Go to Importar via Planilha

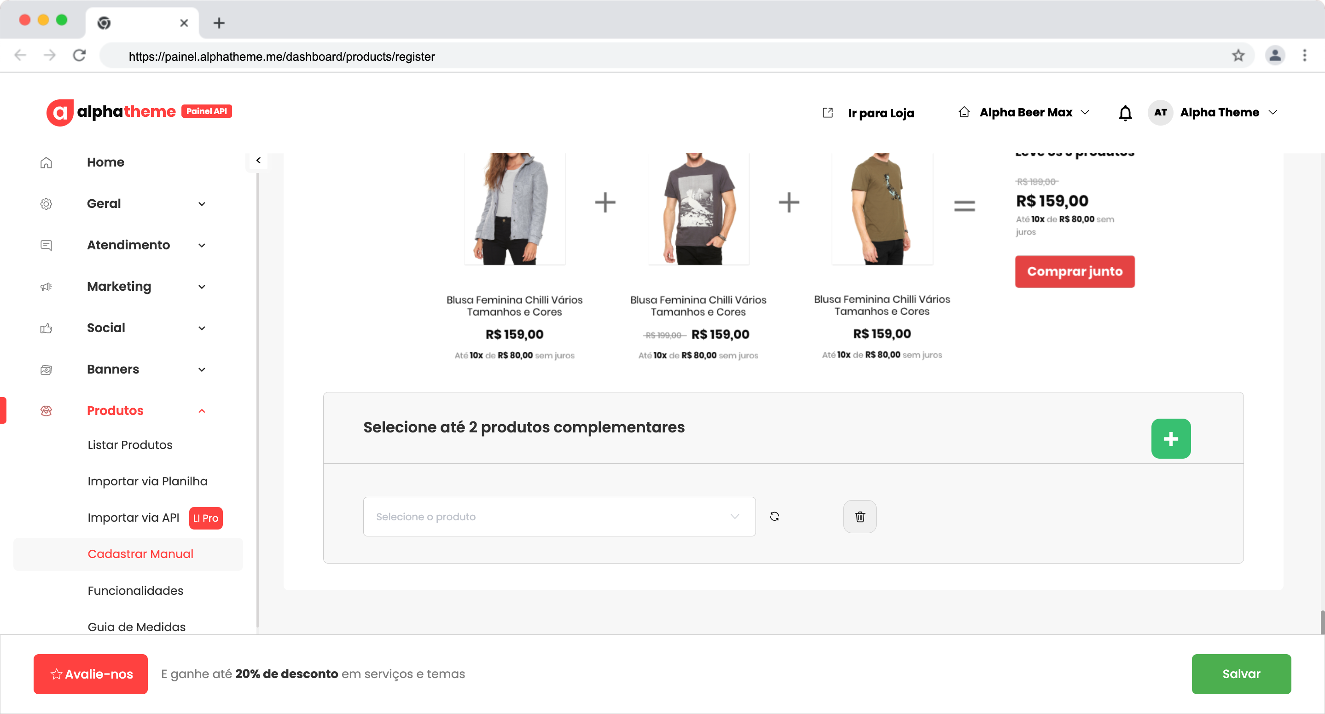click(147, 481)
